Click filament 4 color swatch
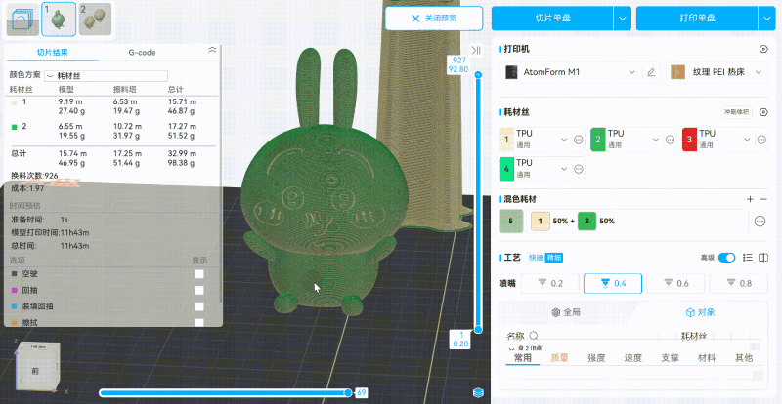 click(507, 169)
